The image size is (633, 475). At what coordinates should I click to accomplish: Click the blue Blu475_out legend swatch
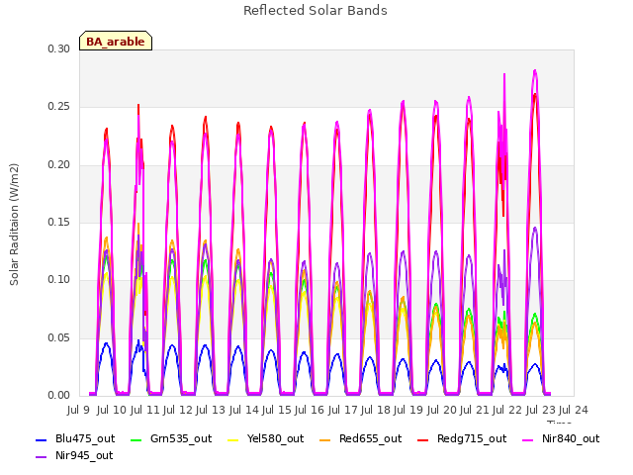point(42,439)
